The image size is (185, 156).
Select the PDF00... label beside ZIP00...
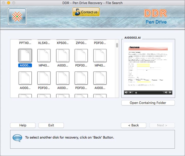point(100,43)
